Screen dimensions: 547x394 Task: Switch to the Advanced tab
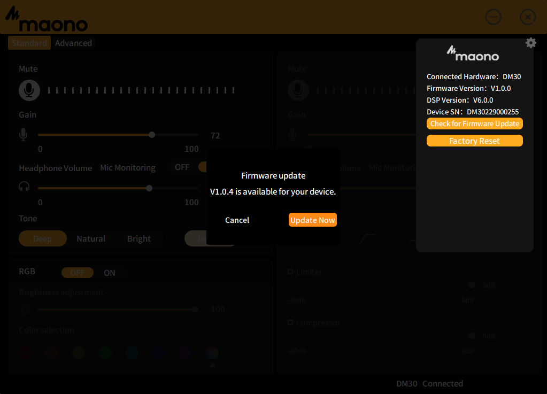tap(73, 43)
